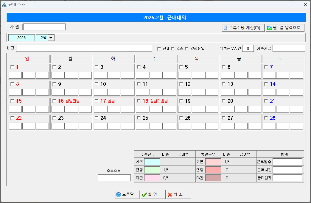Click the 2026 year field
The image size is (311, 203).
pyautogui.click(x=21, y=38)
